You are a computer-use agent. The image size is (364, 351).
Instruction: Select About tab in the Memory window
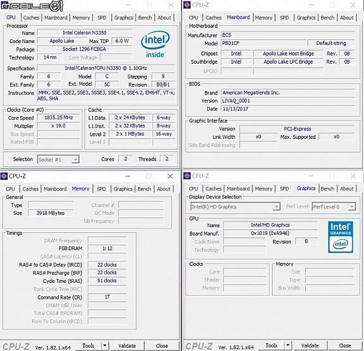(164, 189)
